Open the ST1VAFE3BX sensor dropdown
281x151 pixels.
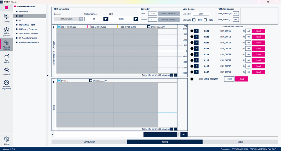click(69, 19)
